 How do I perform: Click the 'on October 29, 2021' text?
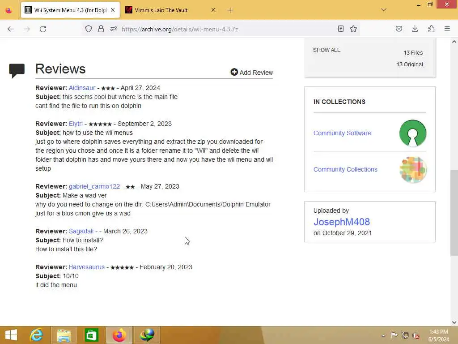[x=343, y=233]
